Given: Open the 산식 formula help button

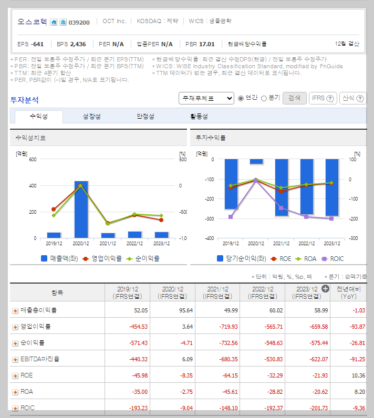Looking at the screenshot, I should point(353,98).
